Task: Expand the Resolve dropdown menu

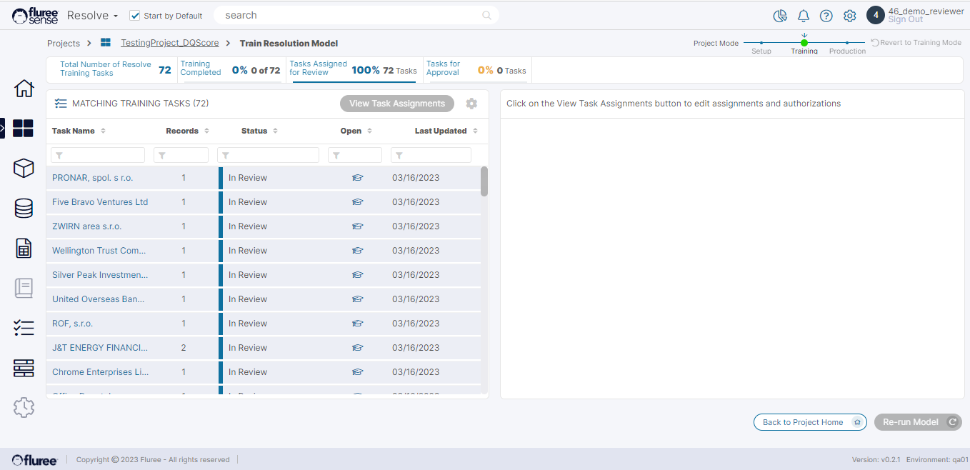Action: 93,16
